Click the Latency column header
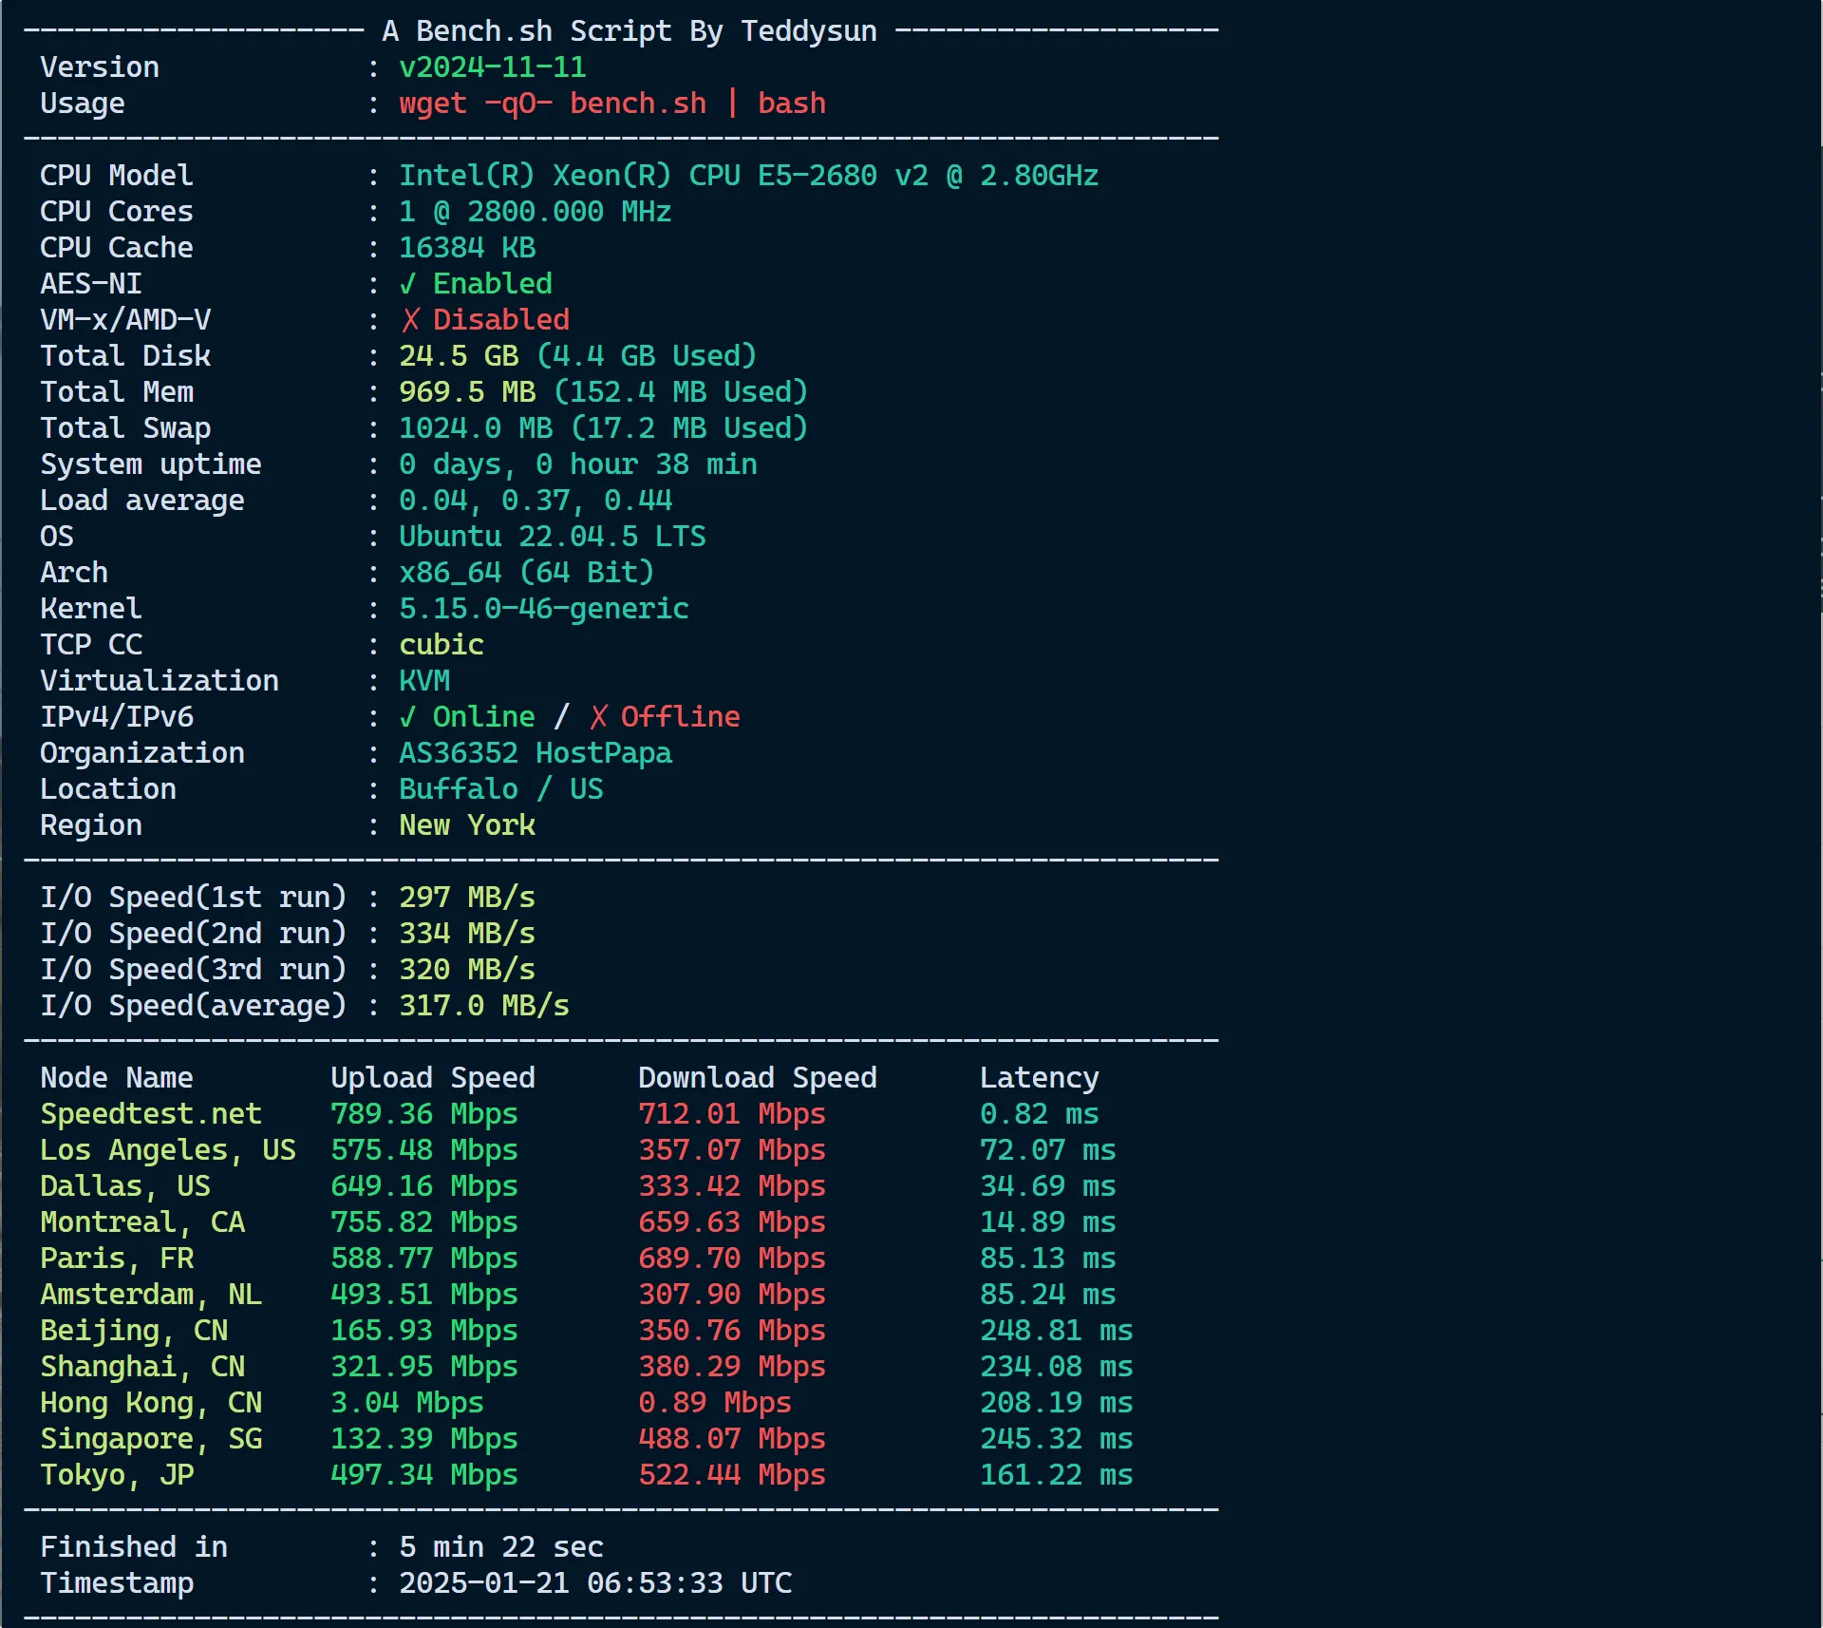The height and width of the screenshot is (1628, 1823). click(1039, 1078)
